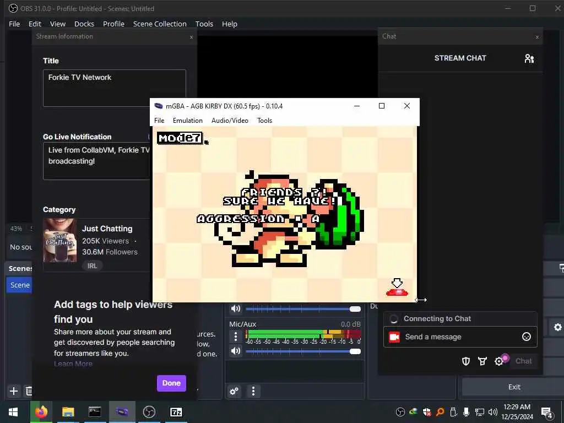Adjust the upper audio channel volume slider
Screen dimensions: 564x423
pos(303,309)
